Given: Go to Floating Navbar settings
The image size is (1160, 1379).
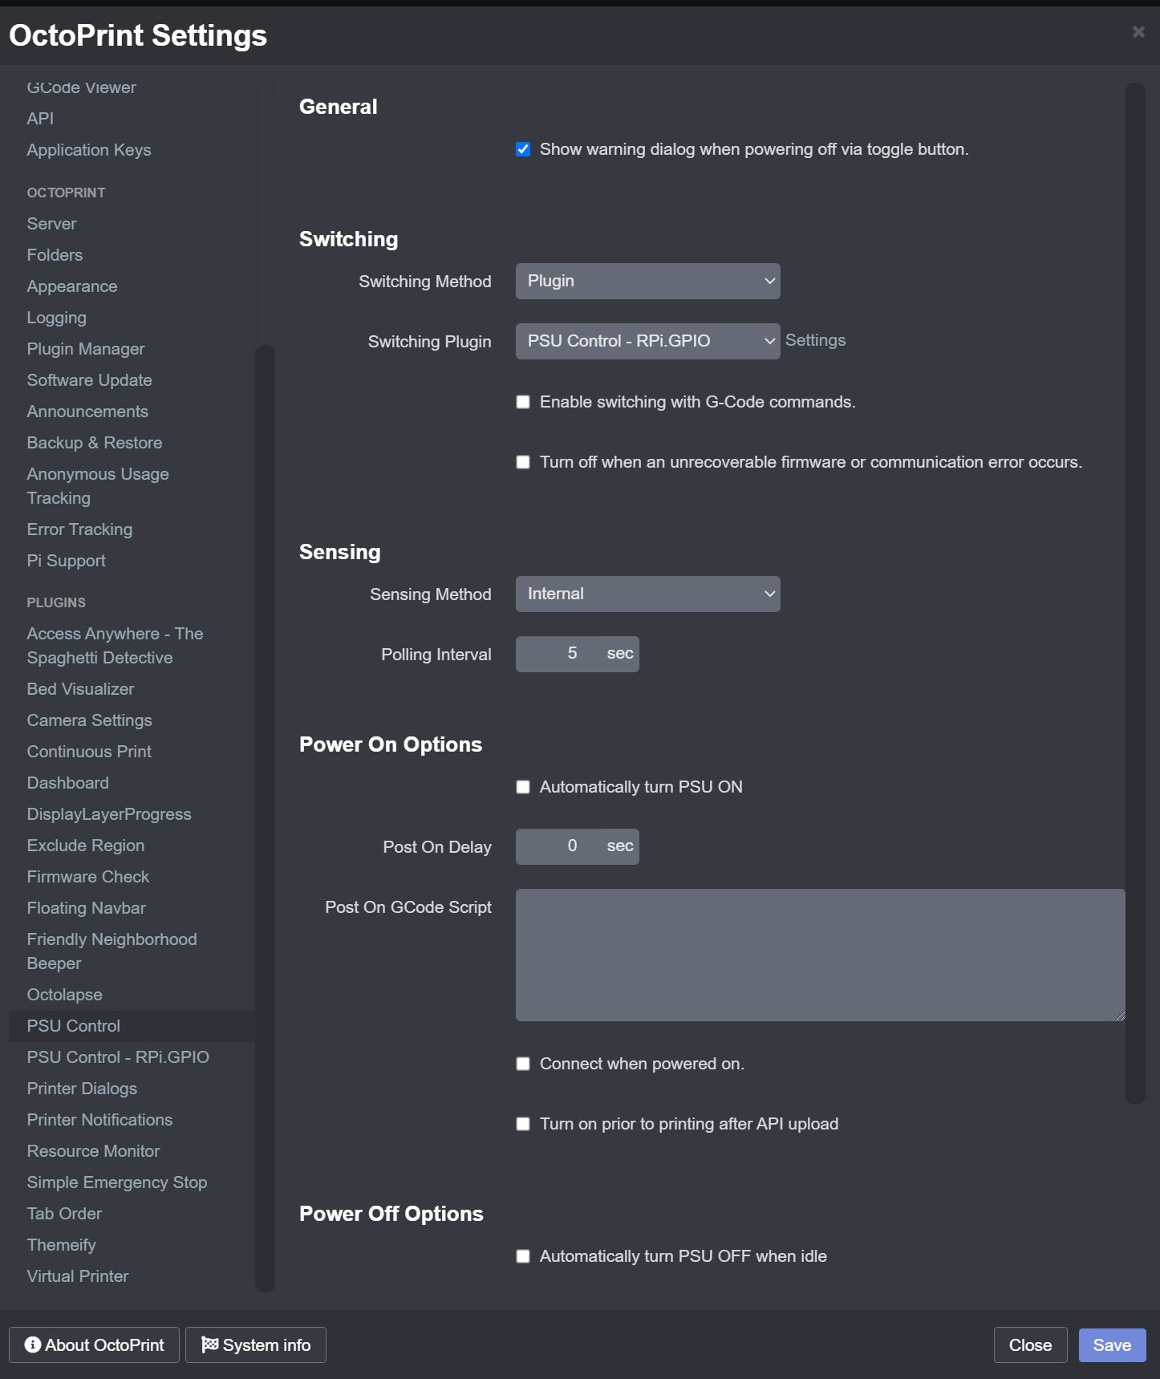Looking at the screenshot, I should 86,908.
